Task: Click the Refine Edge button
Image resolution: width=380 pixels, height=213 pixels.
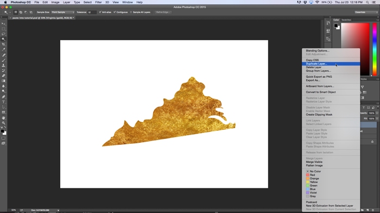Action: coord(163,12)
